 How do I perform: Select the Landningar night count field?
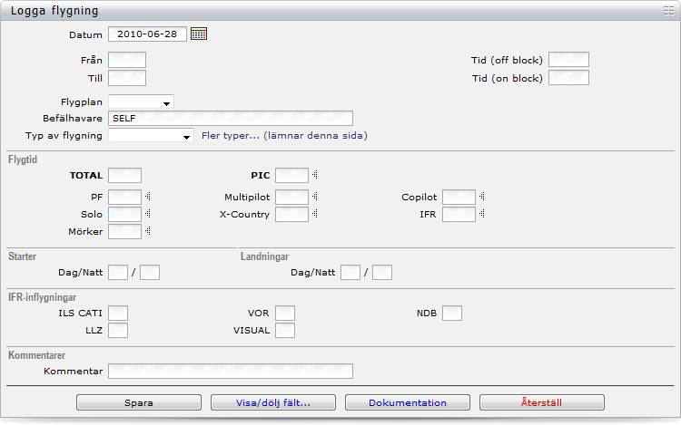(382, 273)
